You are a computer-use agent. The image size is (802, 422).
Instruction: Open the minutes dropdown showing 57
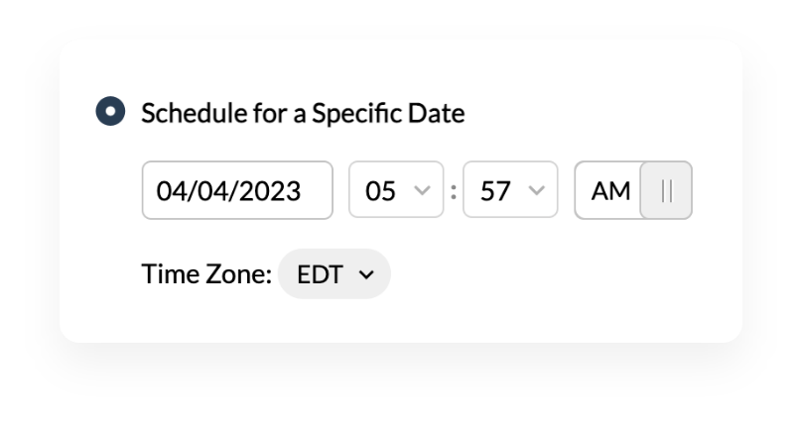tap(510, 190)
